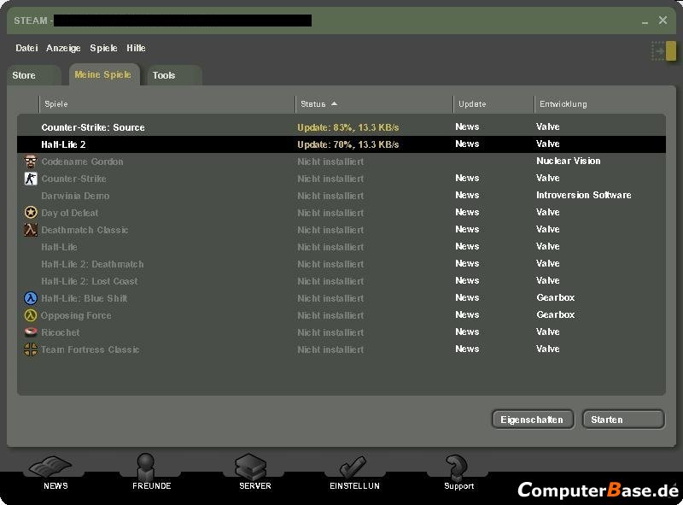Open News link for Darwinia Demo
The width and height of the screenshot is (683, 505).
pos(467,195)
